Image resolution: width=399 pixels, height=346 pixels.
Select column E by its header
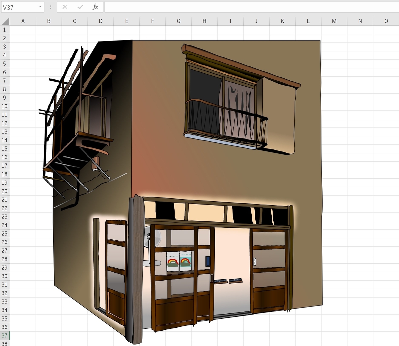point(127,21)
